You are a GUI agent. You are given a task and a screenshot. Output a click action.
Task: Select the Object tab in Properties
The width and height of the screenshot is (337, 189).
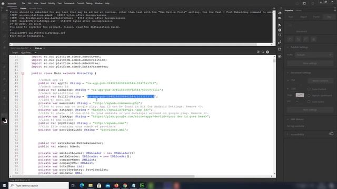coord(303,17)
